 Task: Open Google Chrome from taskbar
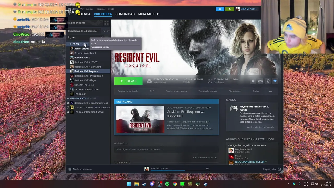[x=175, y=184]
